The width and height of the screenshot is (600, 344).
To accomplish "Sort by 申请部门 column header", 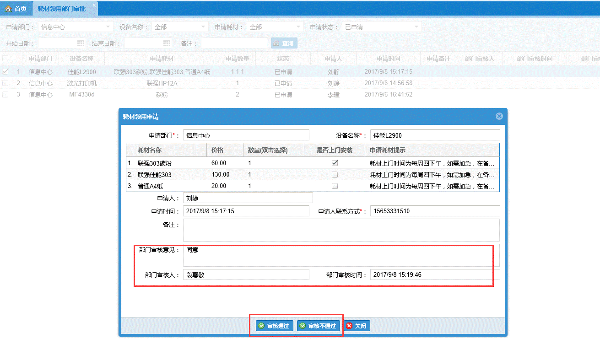I will click(x=40, y=59).
